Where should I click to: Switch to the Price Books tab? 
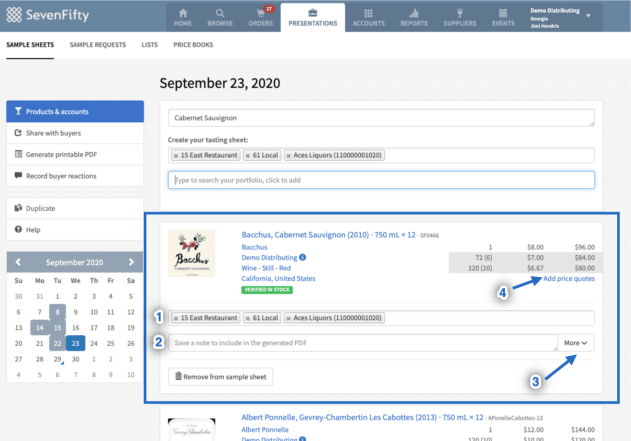click(193, 45)
